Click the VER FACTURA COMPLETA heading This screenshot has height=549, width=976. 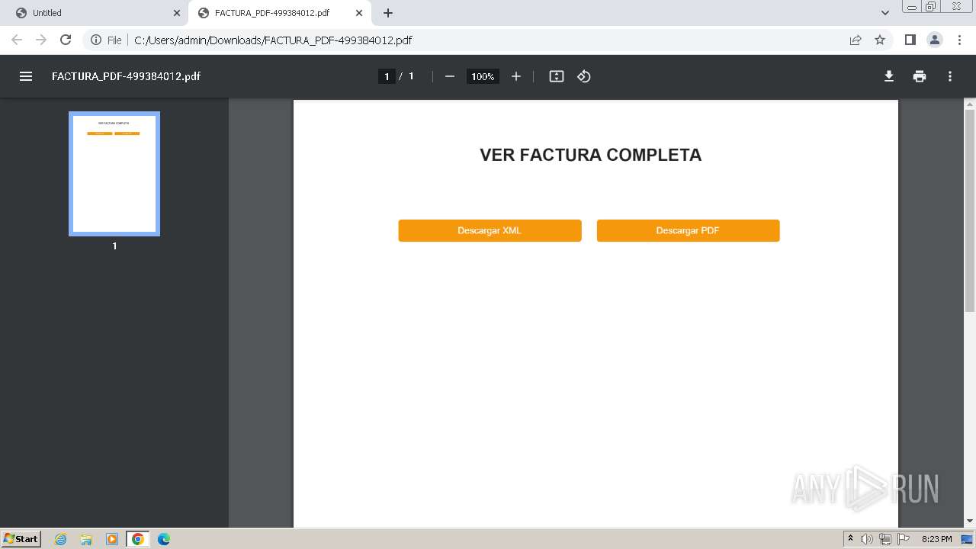point(590,155)
